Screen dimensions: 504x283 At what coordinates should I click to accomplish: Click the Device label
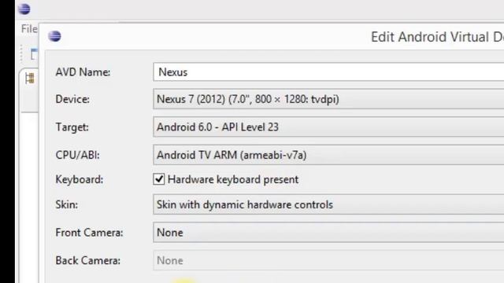(x=72, y=99)
